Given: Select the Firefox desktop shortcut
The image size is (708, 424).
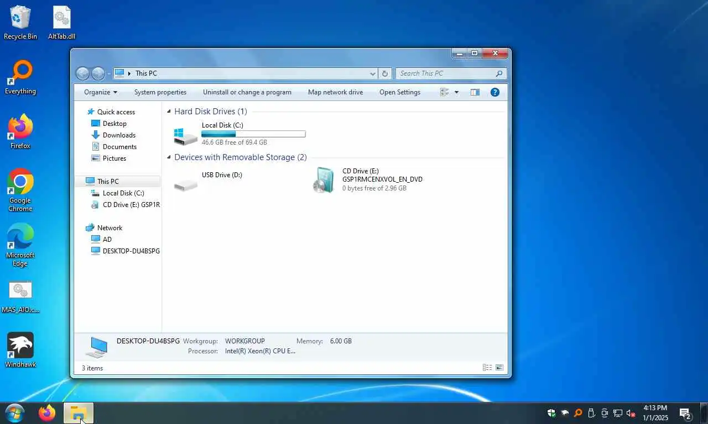Looking at the screenshot, I should tap(20, 132).
